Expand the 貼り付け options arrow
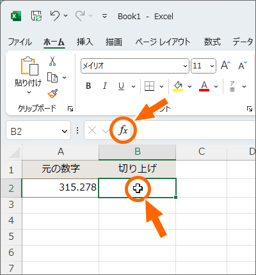This screenshot has height=275, width=256. pyautogui.click(x=29, y=93)
